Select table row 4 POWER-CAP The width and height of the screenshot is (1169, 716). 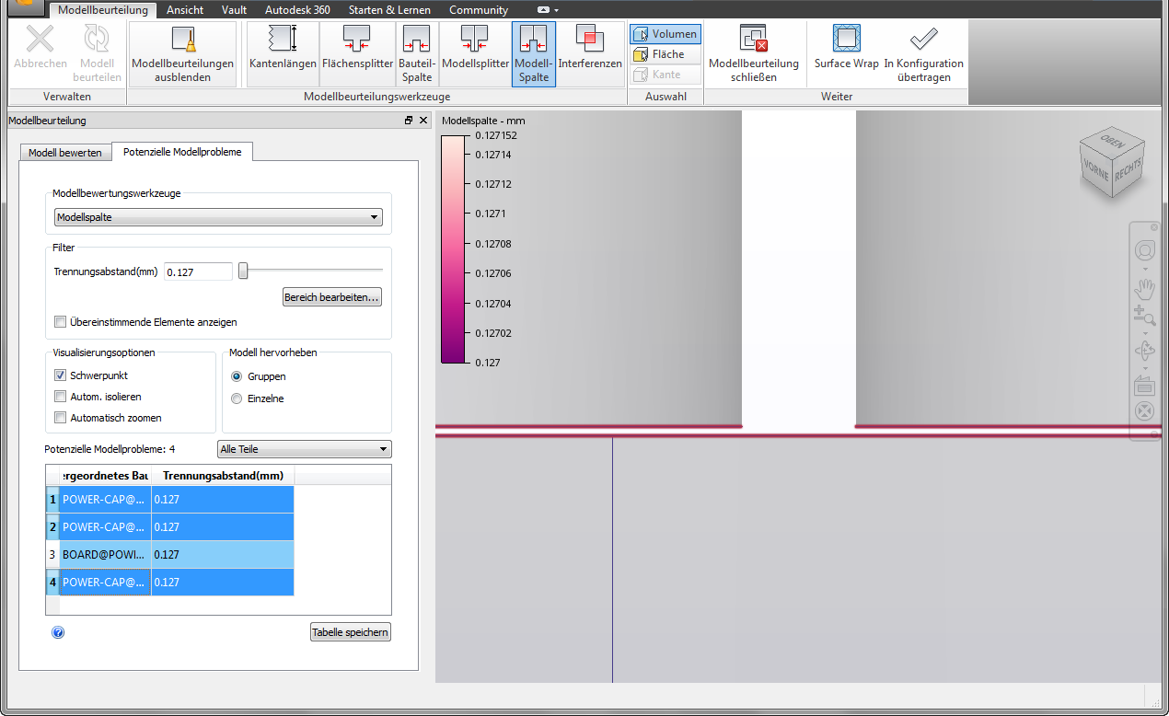pos(170,582)
